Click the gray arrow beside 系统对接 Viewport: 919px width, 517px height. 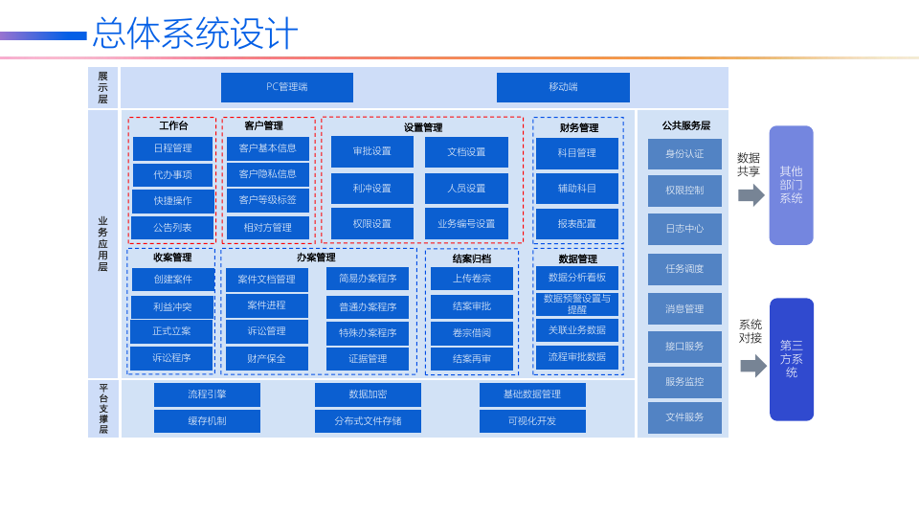pyautogui.click(x=753, y=367)
